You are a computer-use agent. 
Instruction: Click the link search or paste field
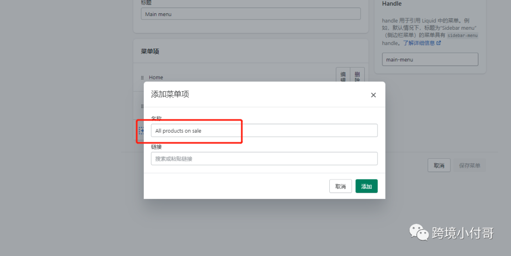click(x=264, y=159)
